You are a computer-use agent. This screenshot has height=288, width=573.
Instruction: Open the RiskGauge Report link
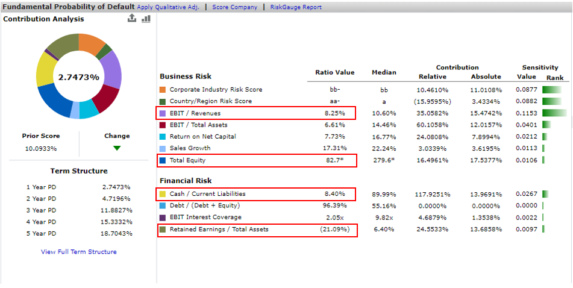296,7
